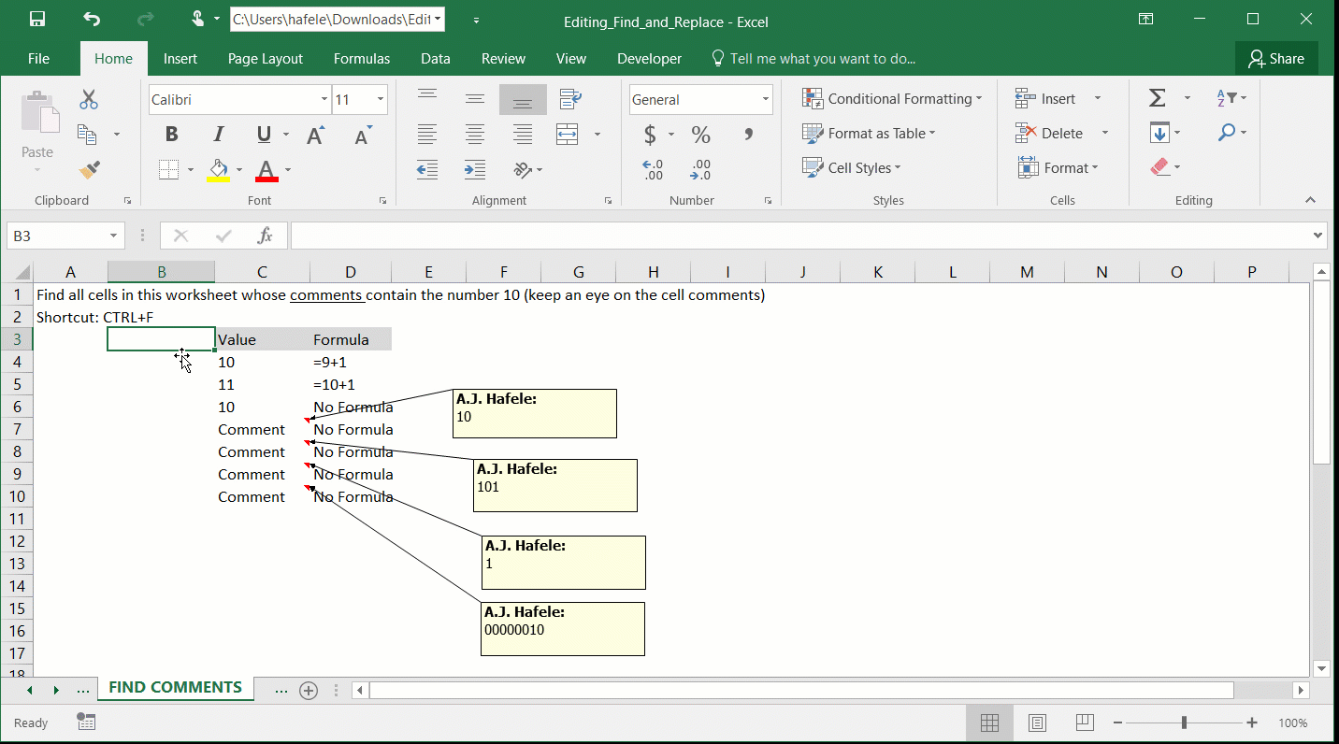Click Increase Indent icon
1339x744 pixels.
click(475, 170)
